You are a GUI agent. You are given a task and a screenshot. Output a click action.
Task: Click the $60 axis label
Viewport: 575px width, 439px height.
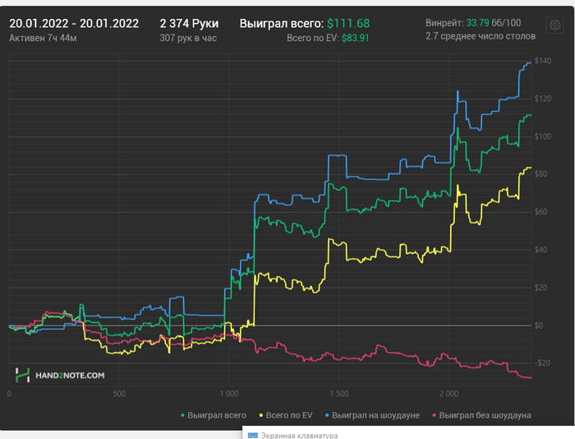(x=540, y=212)
